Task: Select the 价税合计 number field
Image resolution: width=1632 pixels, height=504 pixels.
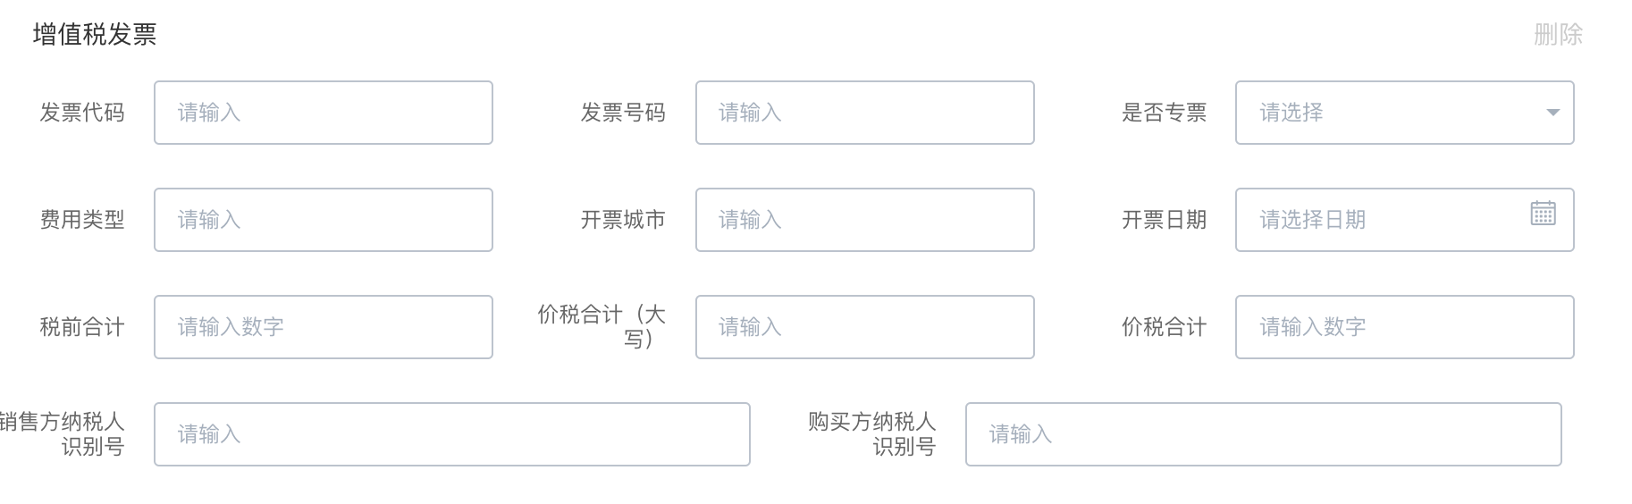Action: click(1404, 327)
